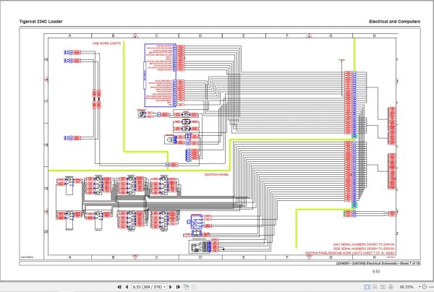Click the 'Tigercat 234C Loader' header text
This screenshot has height=292, width=434.
[41, 21]
